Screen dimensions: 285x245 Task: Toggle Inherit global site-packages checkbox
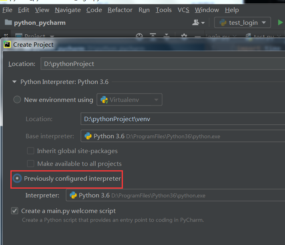tap(30, 151)
